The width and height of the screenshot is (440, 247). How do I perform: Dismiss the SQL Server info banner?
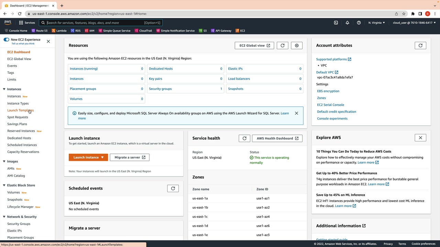click(296, 113)
